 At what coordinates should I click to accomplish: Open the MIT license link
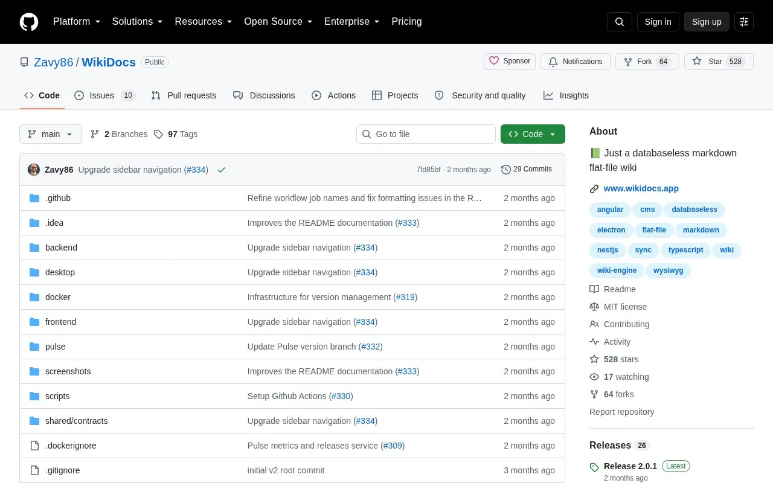[618, 307]
